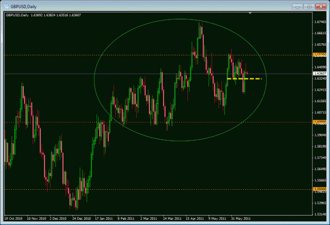Screen dimensions: 330x225
Task: Click the 10 Nov 2010 date label
Action: tap(36, 219)
